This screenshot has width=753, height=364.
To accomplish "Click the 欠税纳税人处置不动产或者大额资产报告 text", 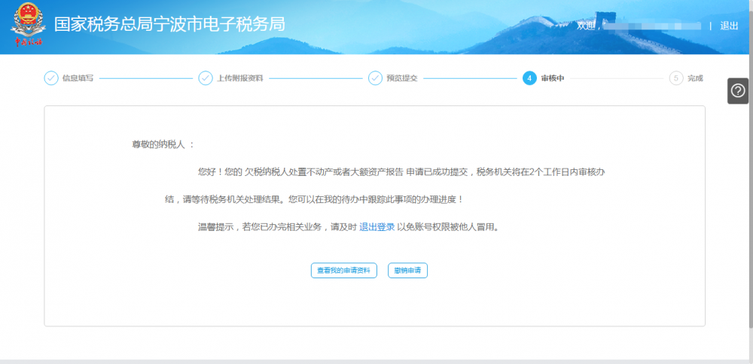I will [x=324, y=172].
